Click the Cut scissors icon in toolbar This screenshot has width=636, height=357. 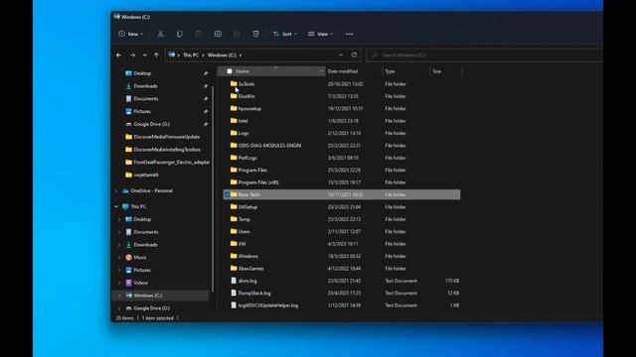coord(161,34)
